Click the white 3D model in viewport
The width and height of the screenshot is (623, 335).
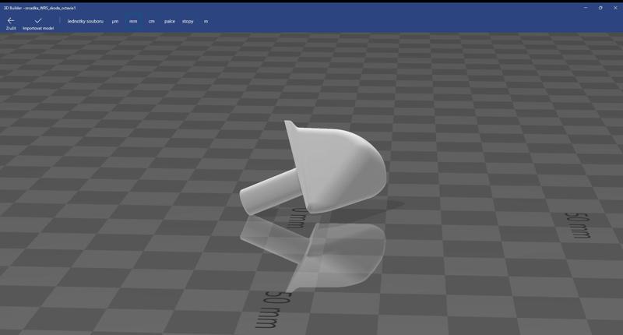click(313, 168)
